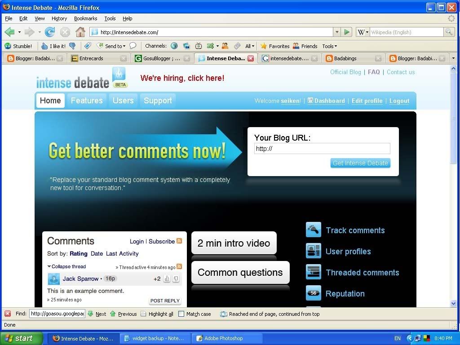The width and height of the screenshot is (460, 345).
Task: Click the Common questions button
Action: pos(240,272)
